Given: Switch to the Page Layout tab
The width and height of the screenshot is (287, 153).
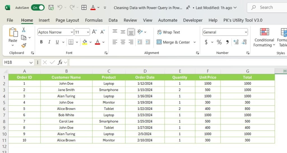Looking at the screenshot, I should coord(67,20).
